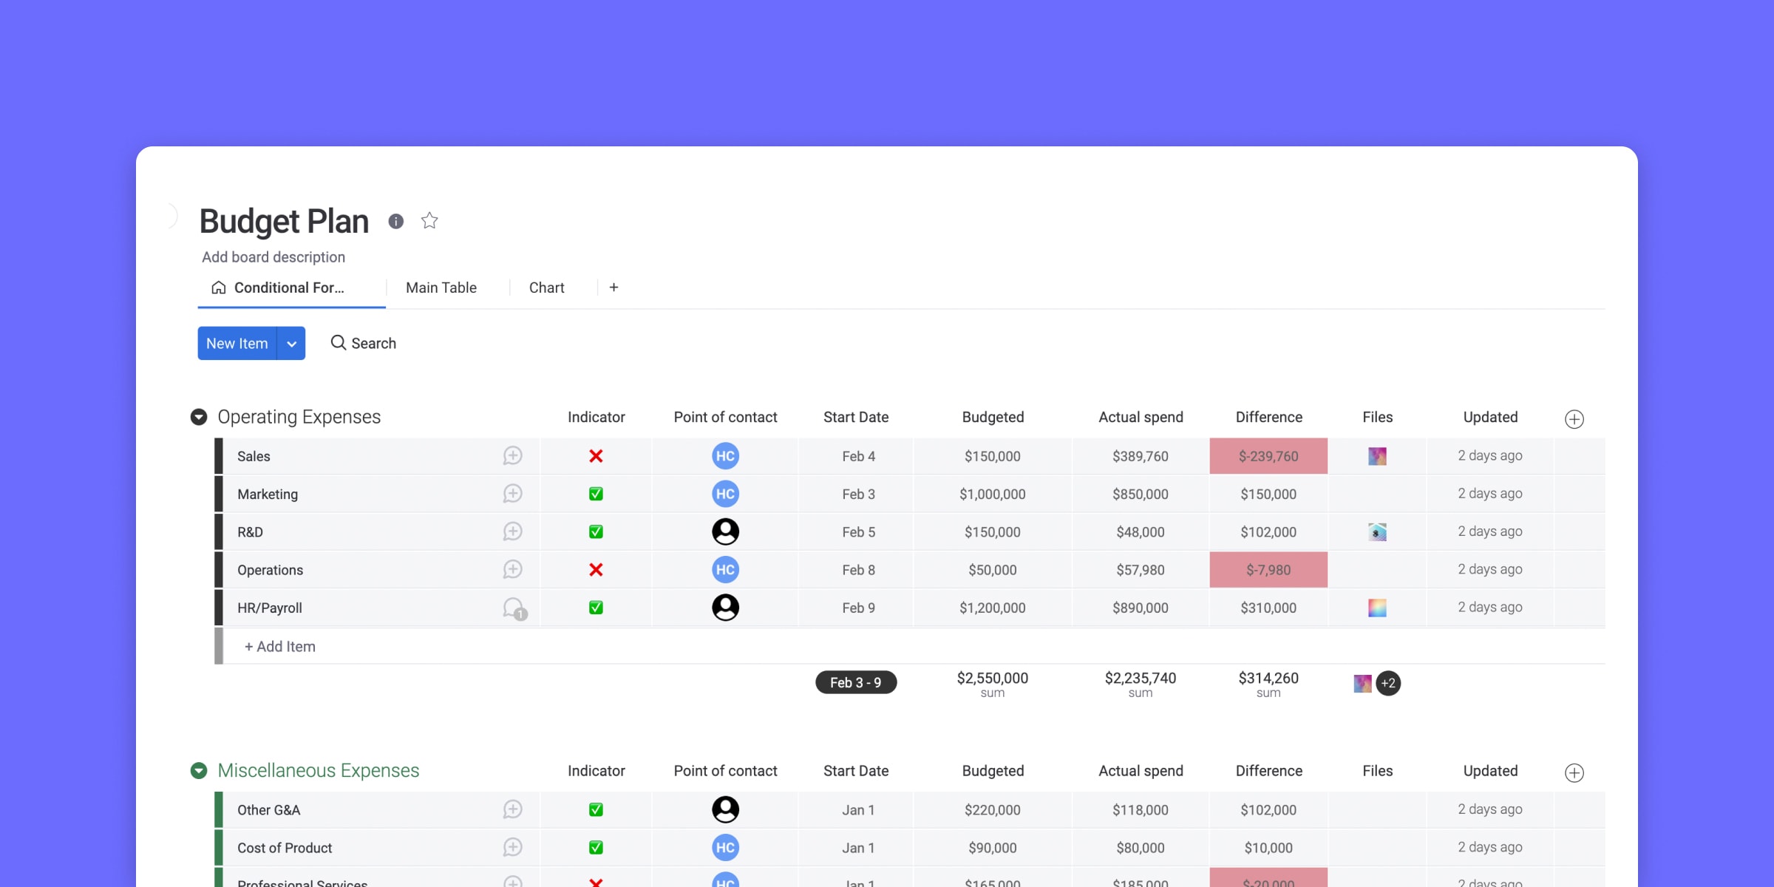1774x887 pixels.
Task: Click the Add Item link in Operating Expenses
Action: tap(281, 646)
